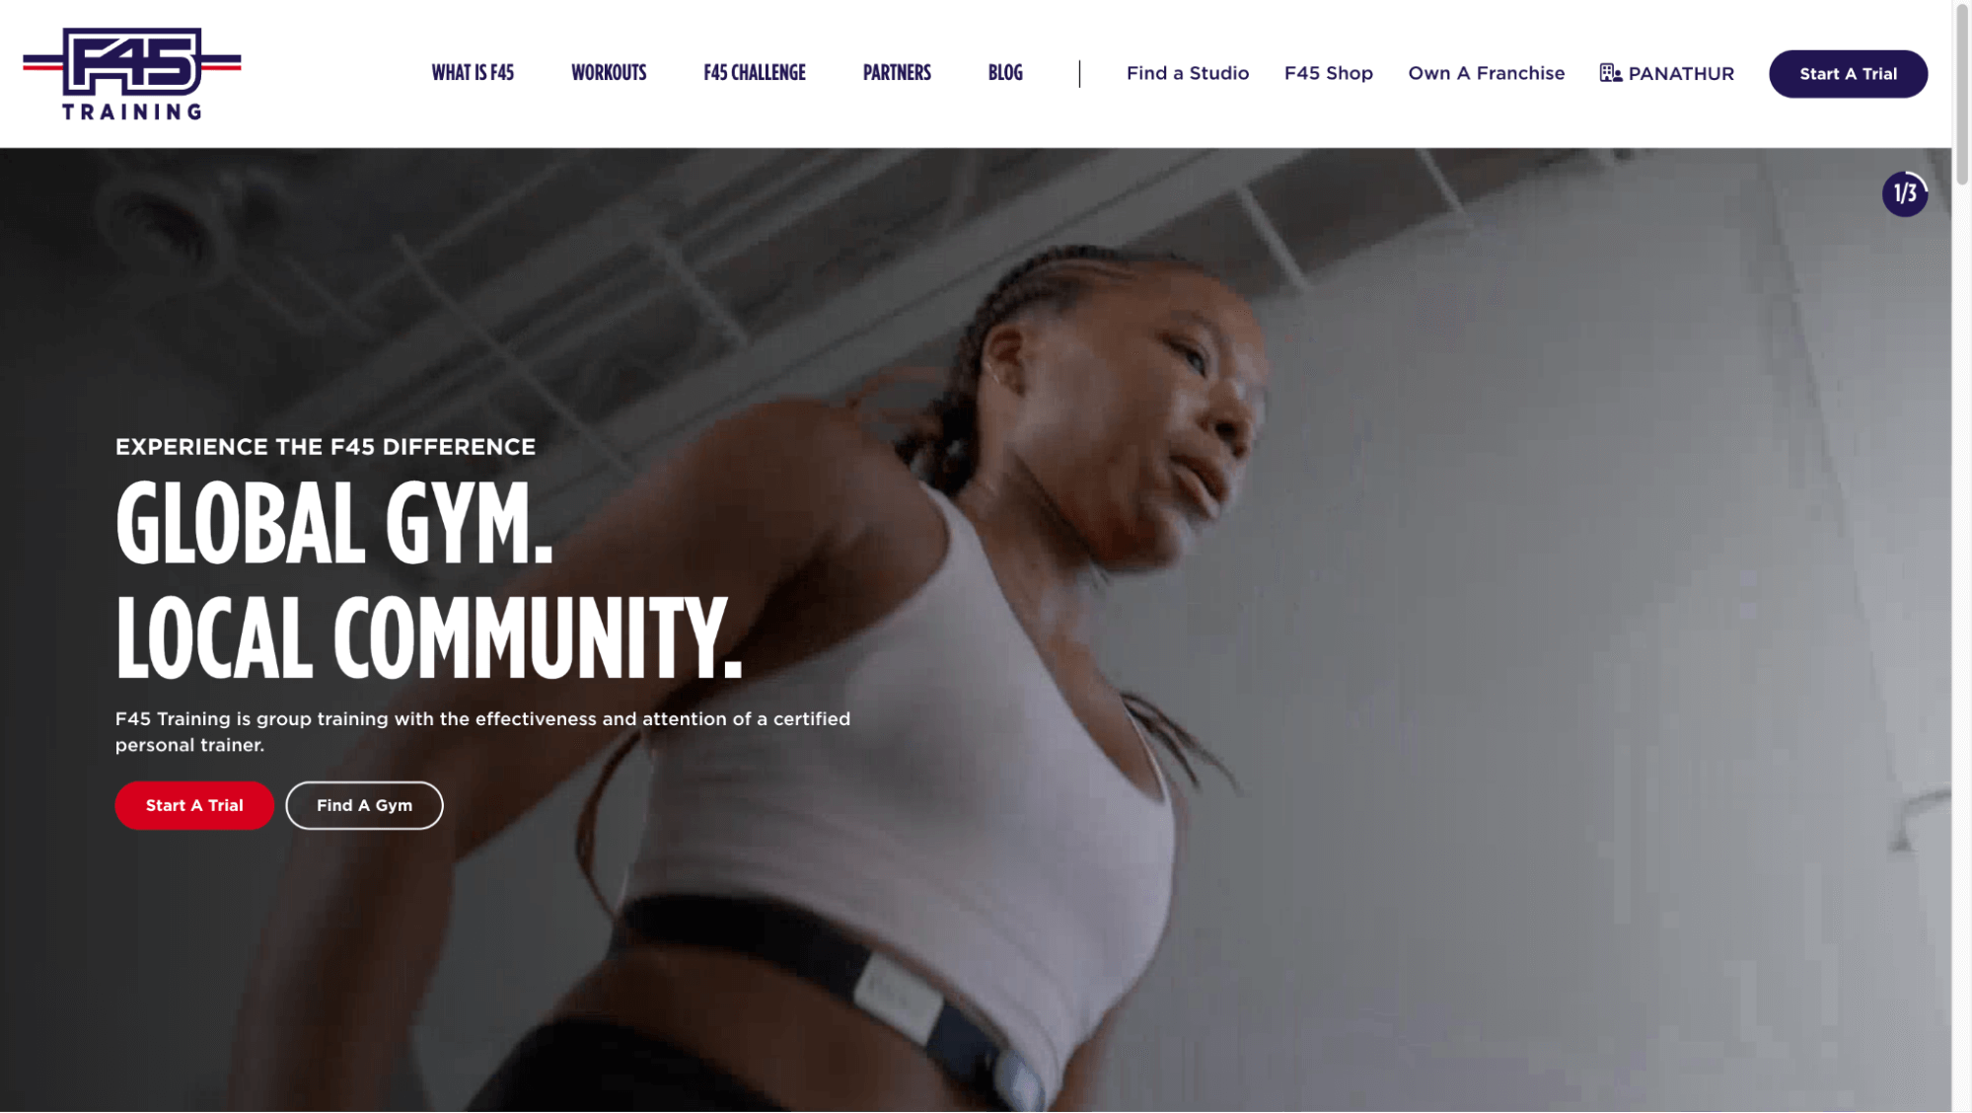Click the Find A Gym outlined button
This screenshot has width=1972, height=1113.
point(364,805)
